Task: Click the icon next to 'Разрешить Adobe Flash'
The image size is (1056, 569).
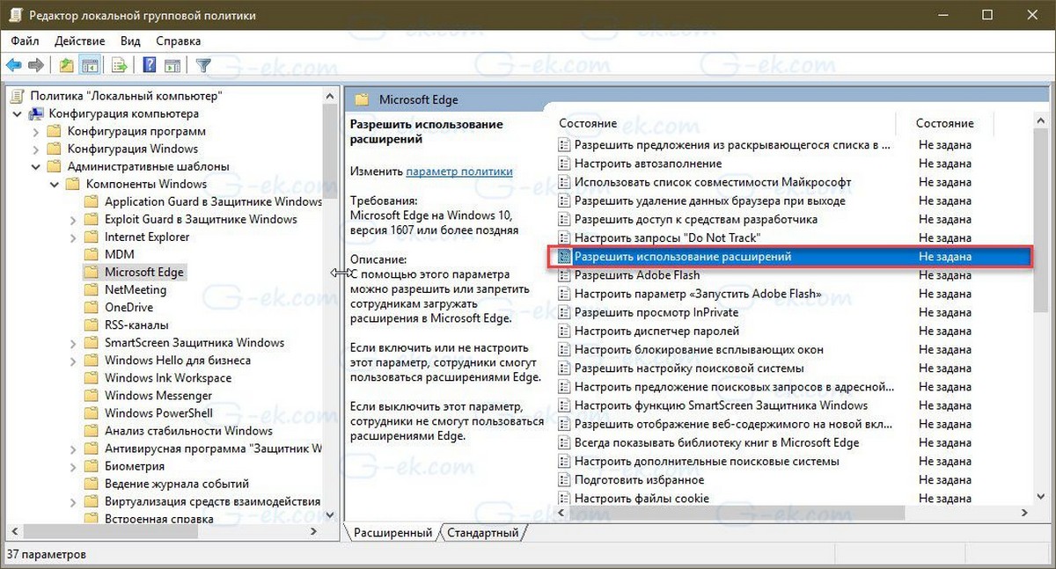Action: pyautogui.click(x=565, y=275)
